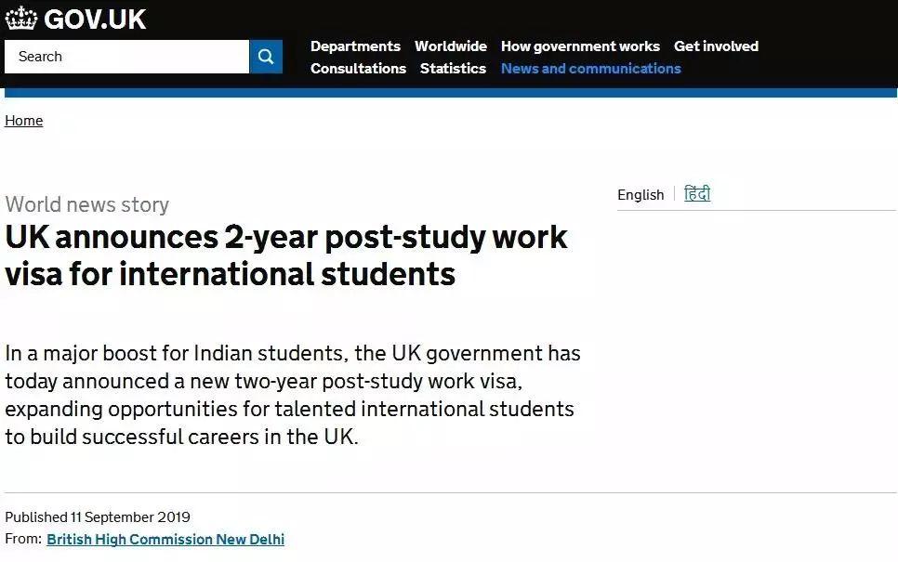Switch page language to Hindi
This screenshot has width=898, height=562.
[697, 194]
